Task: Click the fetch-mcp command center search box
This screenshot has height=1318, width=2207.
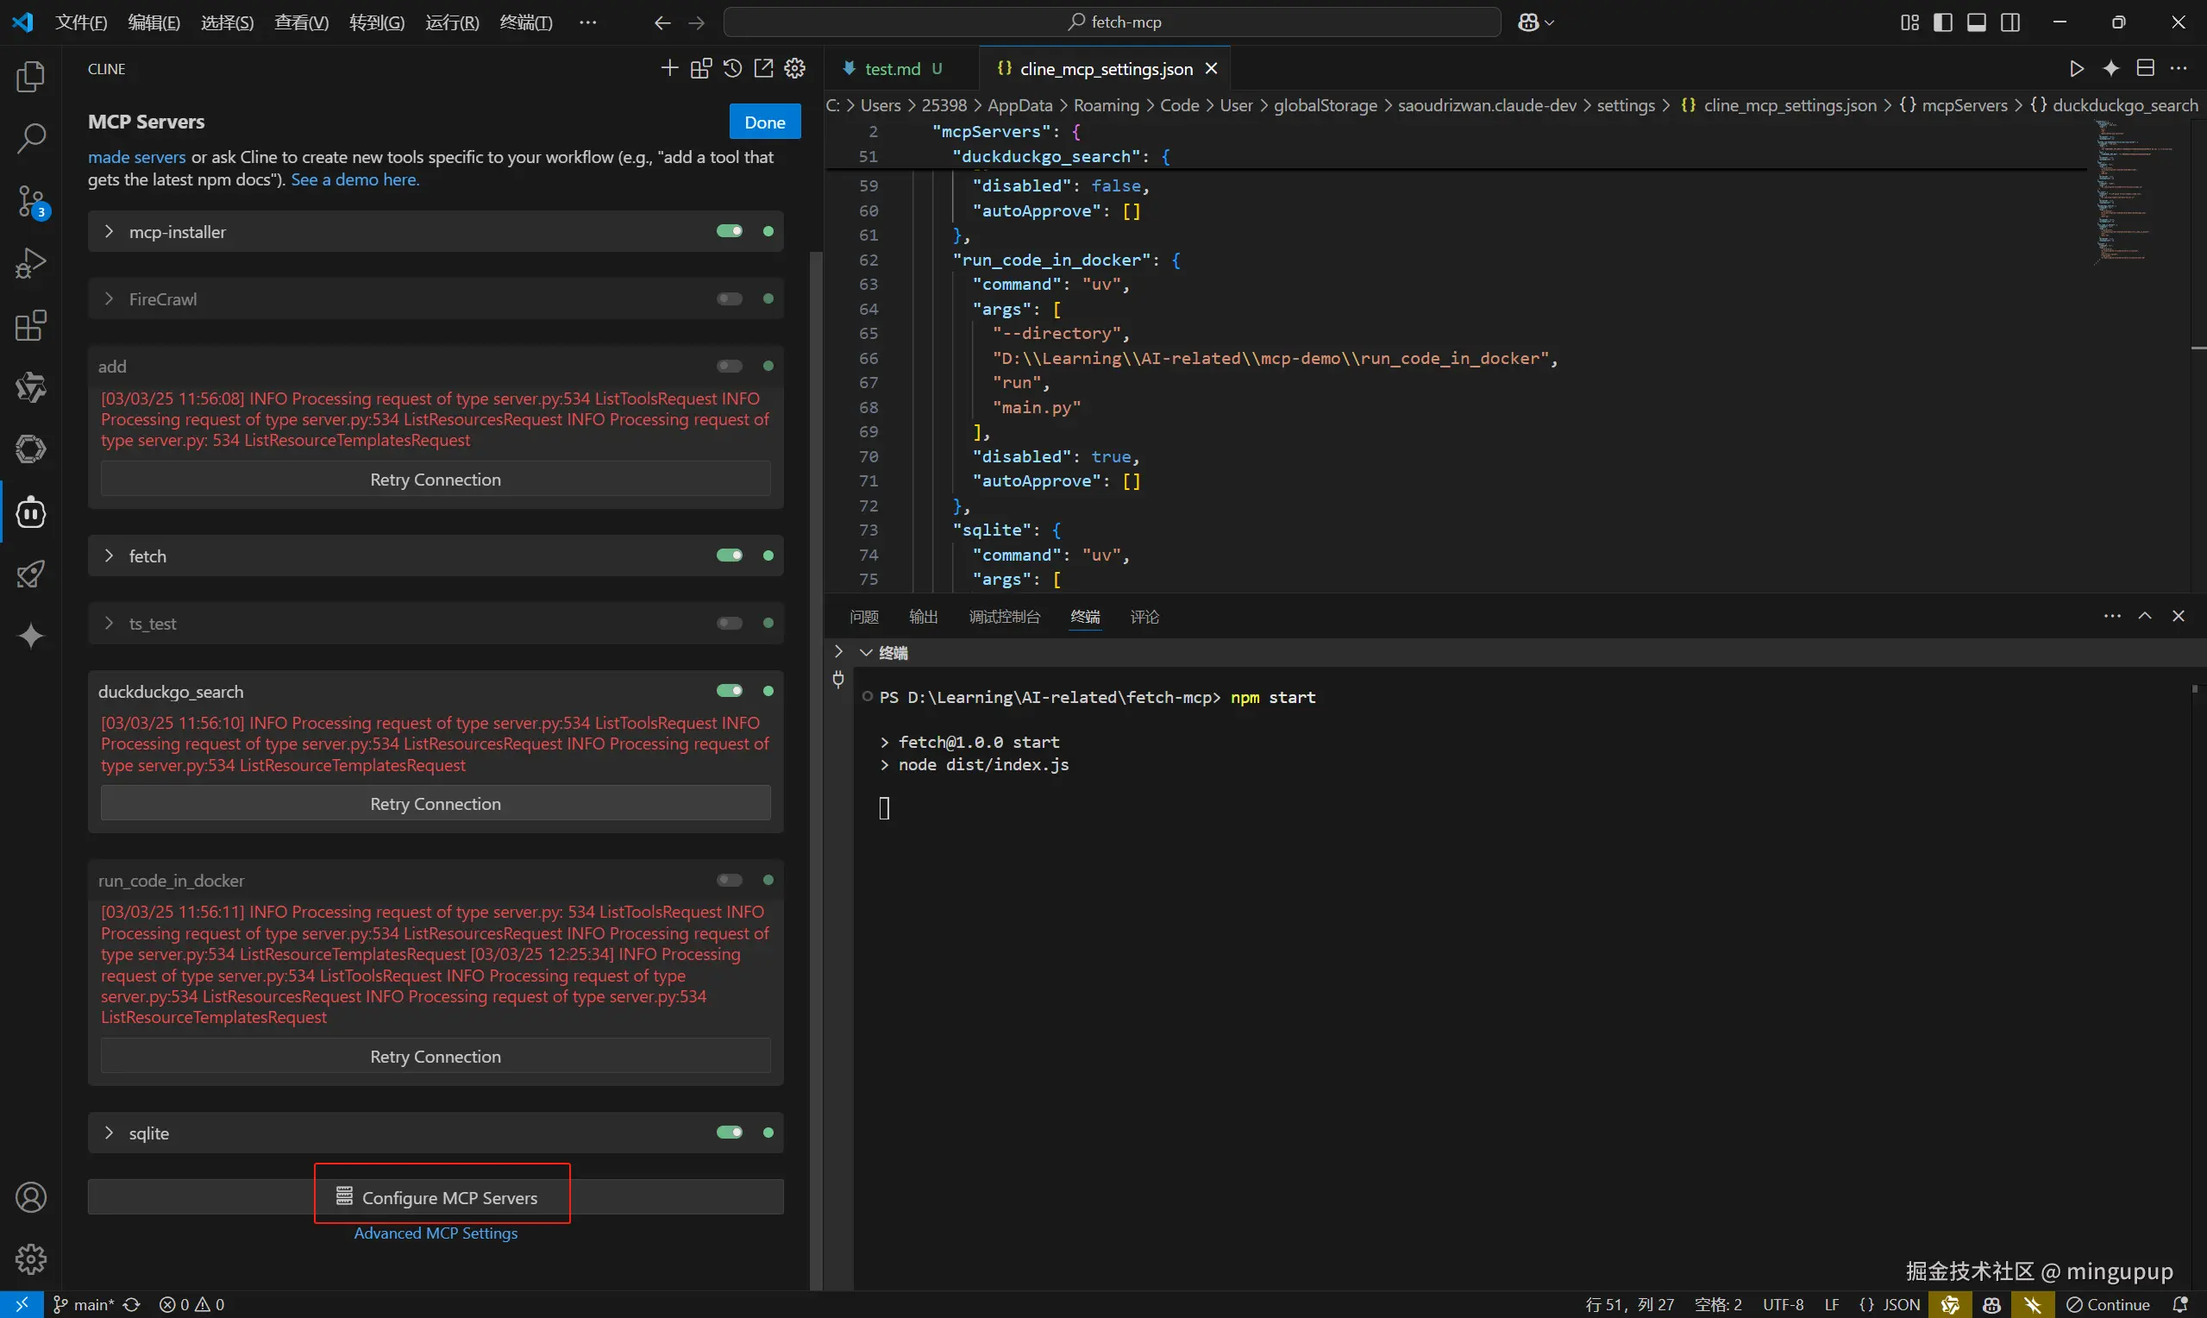Action: 1113,22
